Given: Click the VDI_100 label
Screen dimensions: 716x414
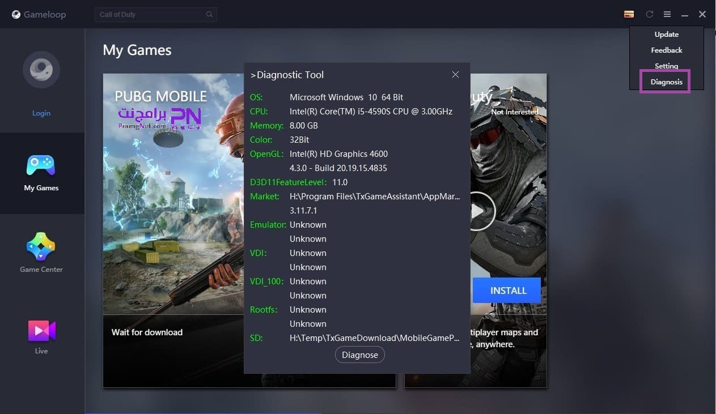Looking at the screenshot, I should pyautogui.click(x=267, y=281).
